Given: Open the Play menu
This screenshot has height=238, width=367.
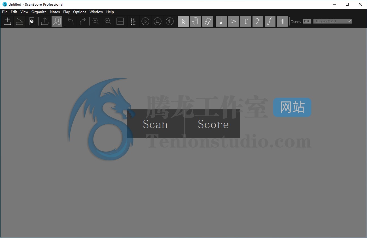Looking at the screenshot, I should point(67,12).
